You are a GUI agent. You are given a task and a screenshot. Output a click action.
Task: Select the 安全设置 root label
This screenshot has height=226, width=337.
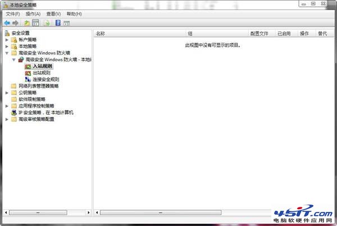21,33
